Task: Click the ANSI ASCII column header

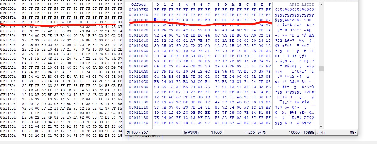Action: 301,5
